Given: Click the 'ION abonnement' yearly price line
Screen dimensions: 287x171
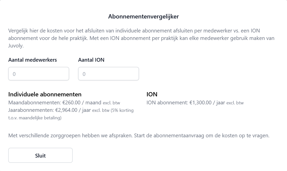Looking at the screenshot, I should 186,103.
